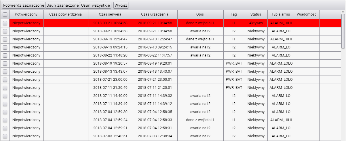Select the Aktywny status cell in red row
Image resolution: width=346 pixels, height=141 pixels.
click(x=256, y=23)
